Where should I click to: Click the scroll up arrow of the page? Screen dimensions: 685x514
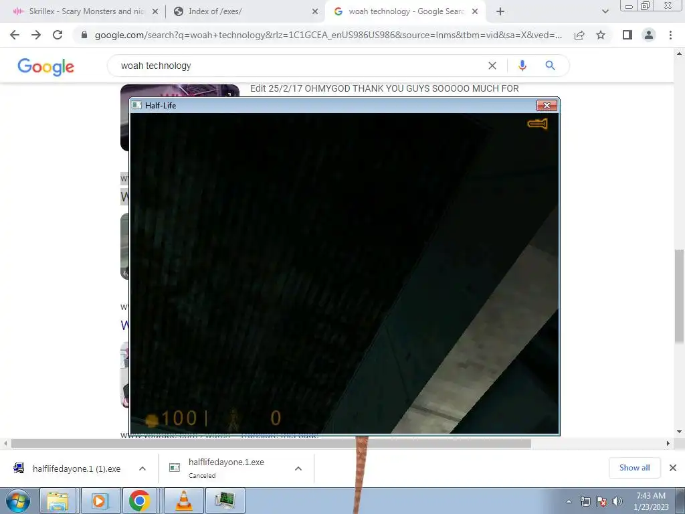click(x=679, y=54)
